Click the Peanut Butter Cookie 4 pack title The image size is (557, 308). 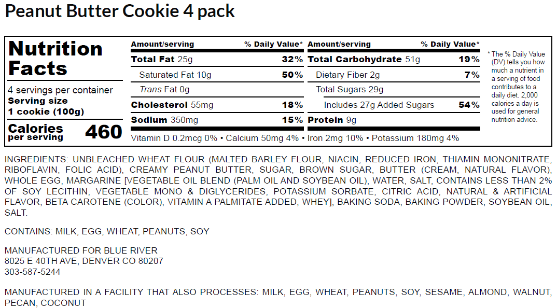tap(120, 11)
